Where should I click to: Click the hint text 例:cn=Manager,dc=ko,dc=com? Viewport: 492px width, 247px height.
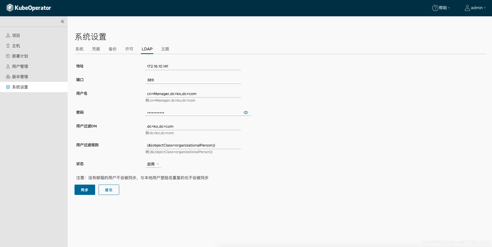(170, 100)
